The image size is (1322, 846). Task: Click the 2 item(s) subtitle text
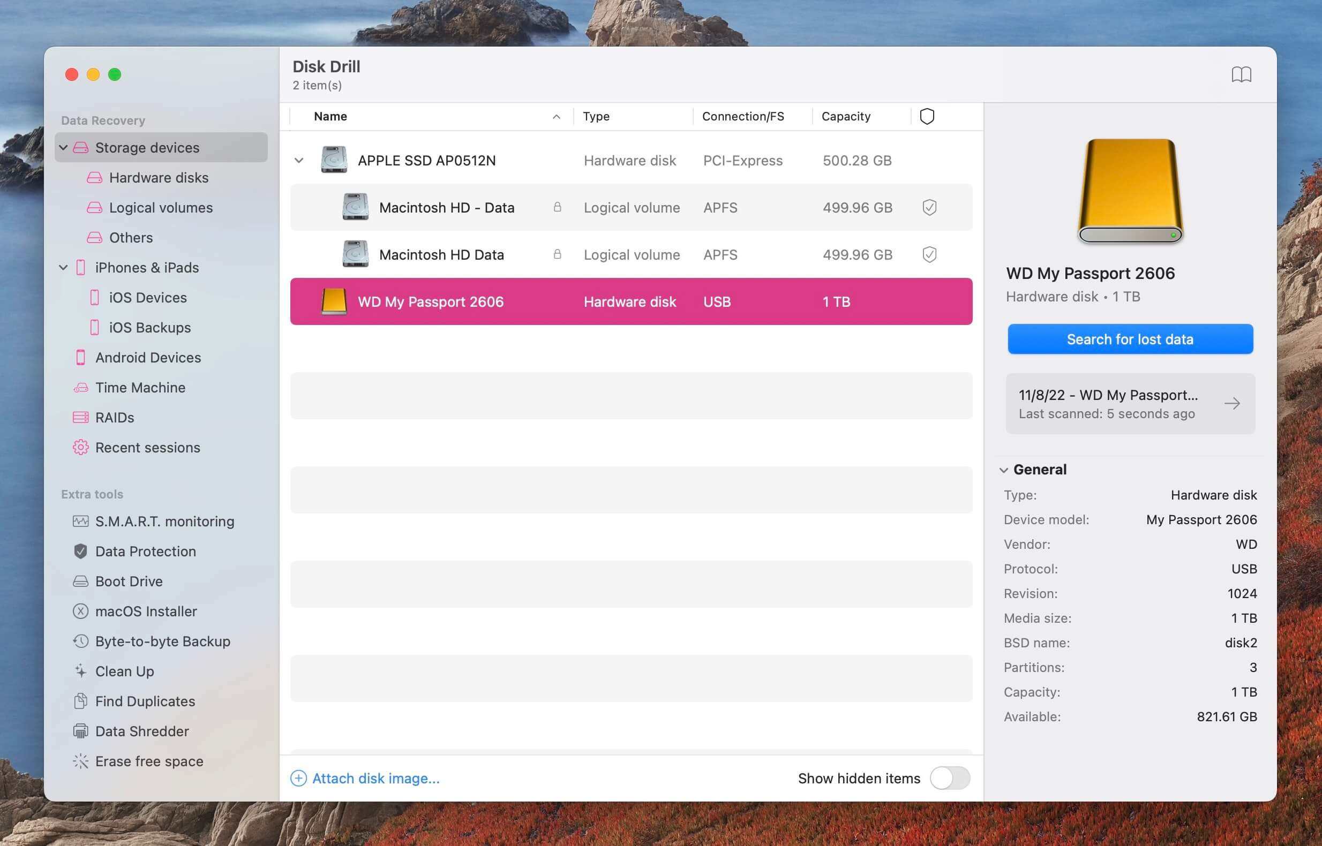[x=317, y=85]
